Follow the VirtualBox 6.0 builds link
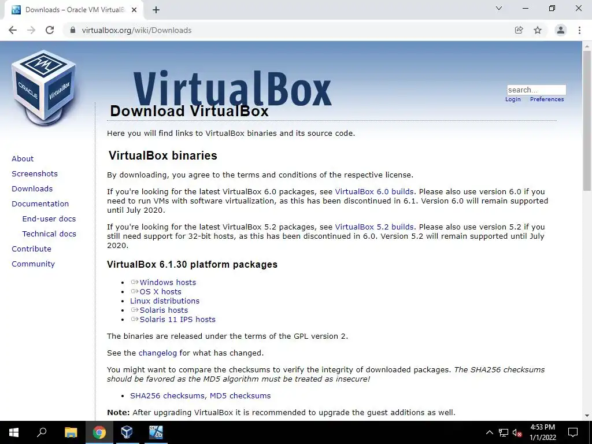 374,191
